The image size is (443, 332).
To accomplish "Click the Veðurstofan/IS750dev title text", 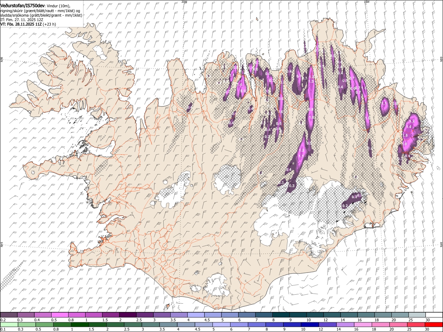I will click(22, 5).
